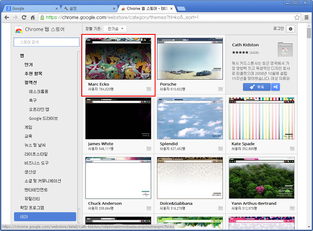
Task: Select 엔터테인먼트 category
Action: (x=36, y=190)
